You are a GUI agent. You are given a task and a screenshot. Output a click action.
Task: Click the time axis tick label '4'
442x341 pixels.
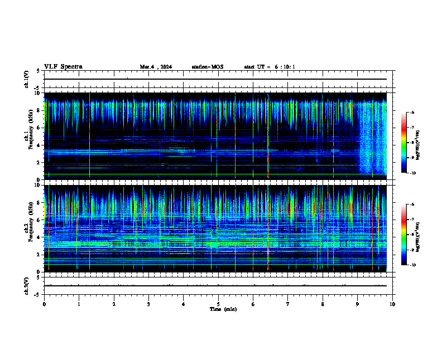pyautogui.click(x=183, y=304)
